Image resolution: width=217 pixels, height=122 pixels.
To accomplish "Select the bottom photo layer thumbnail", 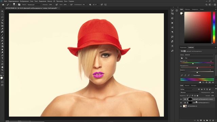I will (x=185, y=106).
